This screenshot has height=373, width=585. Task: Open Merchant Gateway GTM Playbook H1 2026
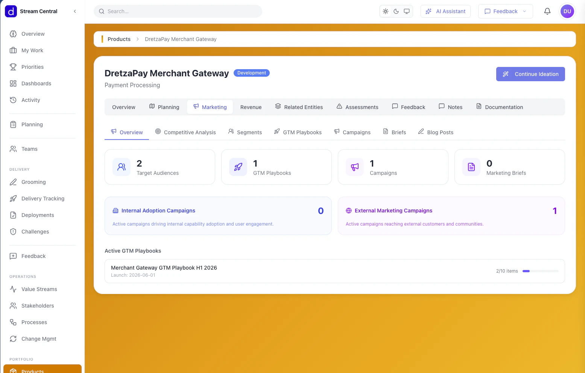point(335,271)
